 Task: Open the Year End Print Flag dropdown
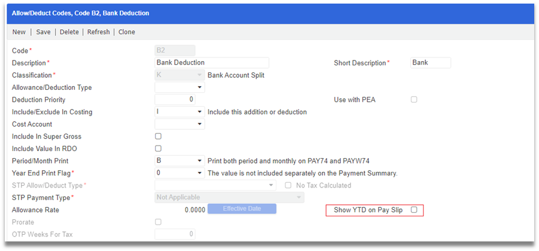click(x=180, y=173)
